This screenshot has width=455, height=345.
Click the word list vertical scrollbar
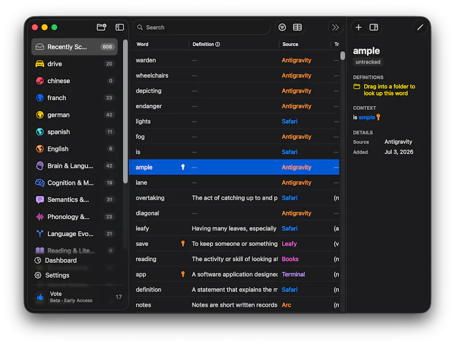343,55
